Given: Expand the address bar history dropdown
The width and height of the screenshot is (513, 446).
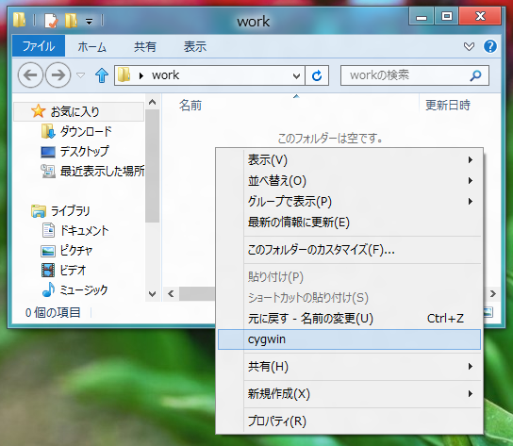Looking at the screenshot, I should (x=296, y=76).
